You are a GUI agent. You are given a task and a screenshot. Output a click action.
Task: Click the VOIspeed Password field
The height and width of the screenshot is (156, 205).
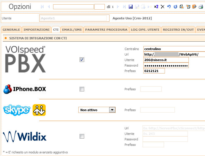tap(166, 65)
